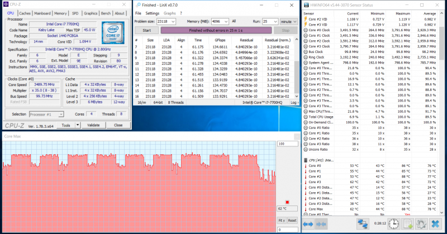Viewport: 447px width, 234px height.
Task: Click the clock icon to reset elapsed time
Action: 394,224
